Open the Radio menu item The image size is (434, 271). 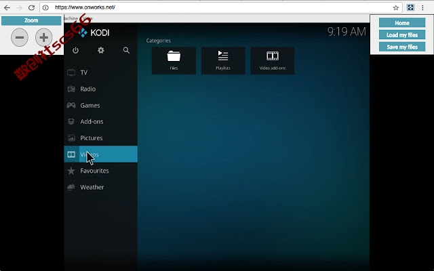[x=101, y=89]
